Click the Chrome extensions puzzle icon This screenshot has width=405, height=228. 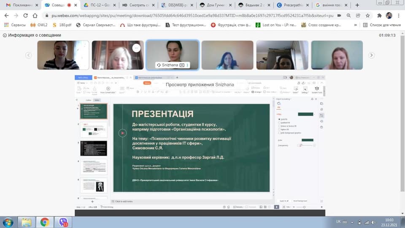pyautogui.click(x=379, y=16)
